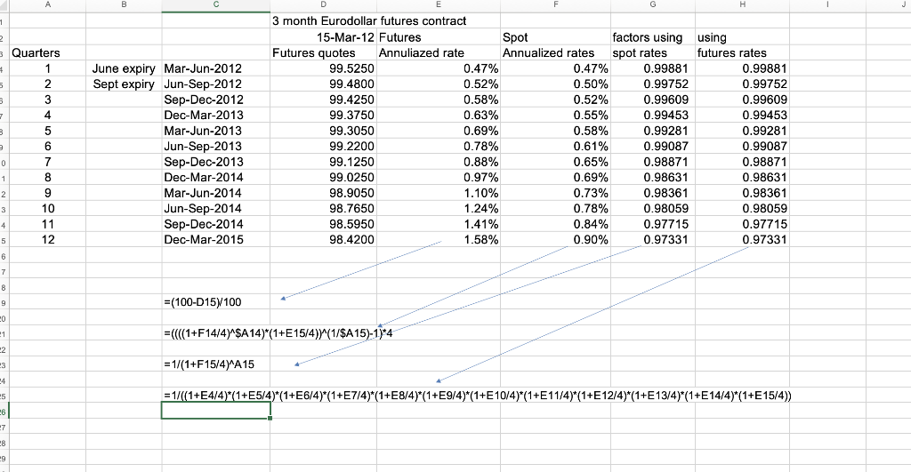Select column H header

coord(742,4)
